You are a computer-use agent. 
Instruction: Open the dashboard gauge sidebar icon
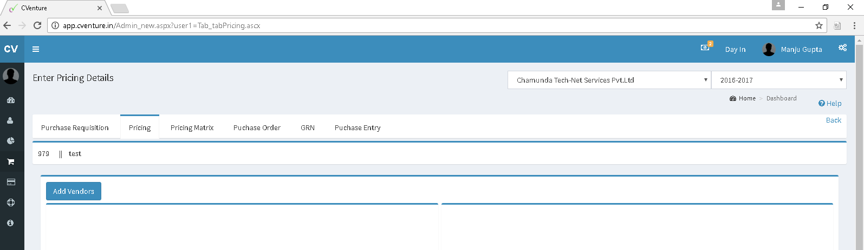(10, 100)
